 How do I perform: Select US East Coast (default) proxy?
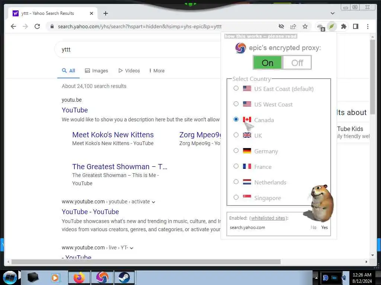click(x=236, y=88)
